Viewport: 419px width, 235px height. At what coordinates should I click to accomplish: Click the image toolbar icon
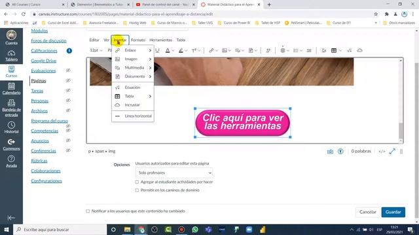coord(225,50)
